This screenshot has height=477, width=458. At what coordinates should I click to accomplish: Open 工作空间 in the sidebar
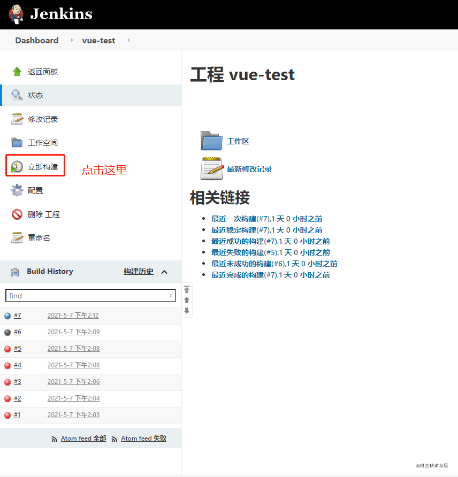point(43,143)
